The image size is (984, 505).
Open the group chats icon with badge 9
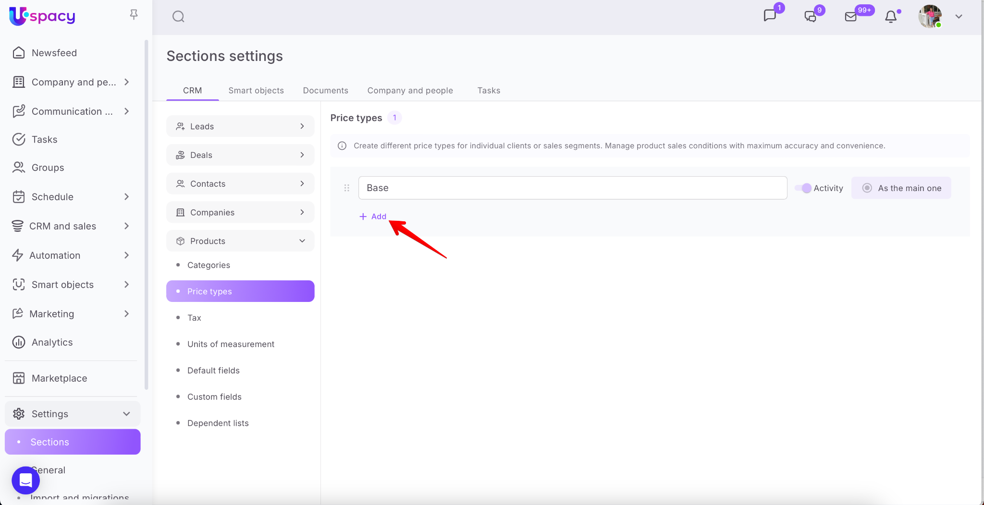click(811, 17)
